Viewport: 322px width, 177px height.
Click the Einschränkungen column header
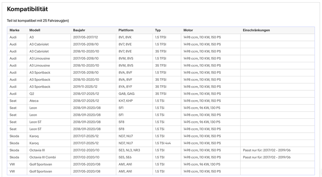click(x=256, y=30)
